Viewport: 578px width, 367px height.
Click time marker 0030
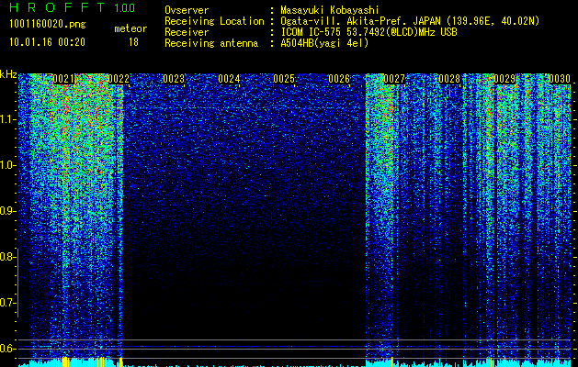pyautogui.click(x=560, y=79)
